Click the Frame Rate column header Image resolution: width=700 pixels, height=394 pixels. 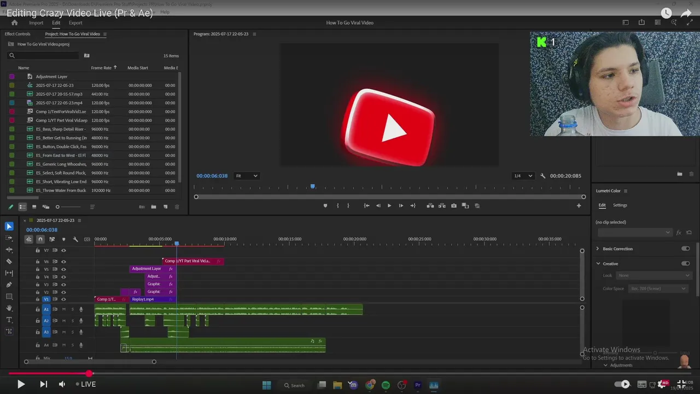[101, 68]
